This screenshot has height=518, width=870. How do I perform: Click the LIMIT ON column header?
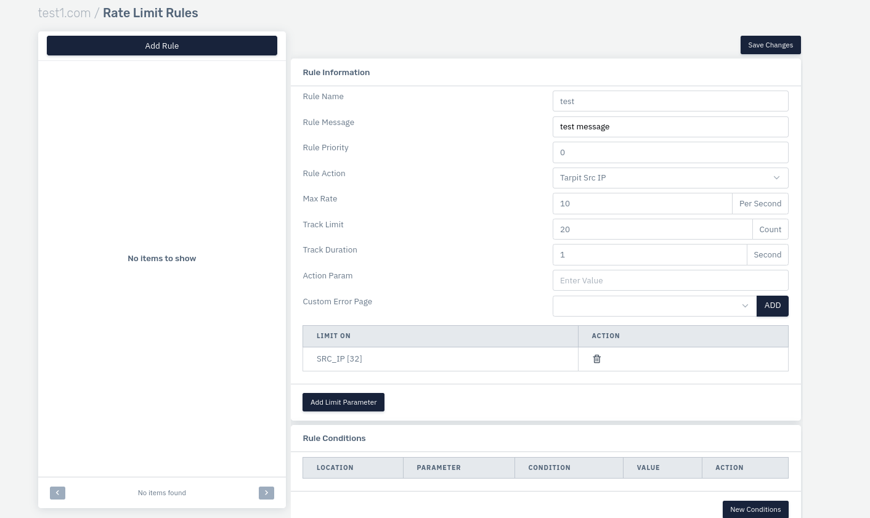(x=333, y=336)
